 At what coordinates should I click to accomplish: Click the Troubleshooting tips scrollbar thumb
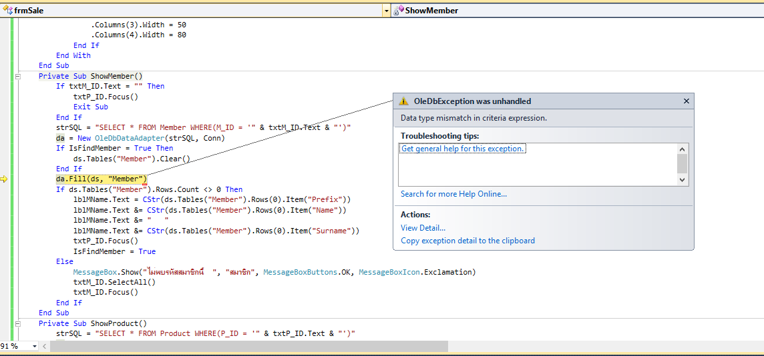682,163
